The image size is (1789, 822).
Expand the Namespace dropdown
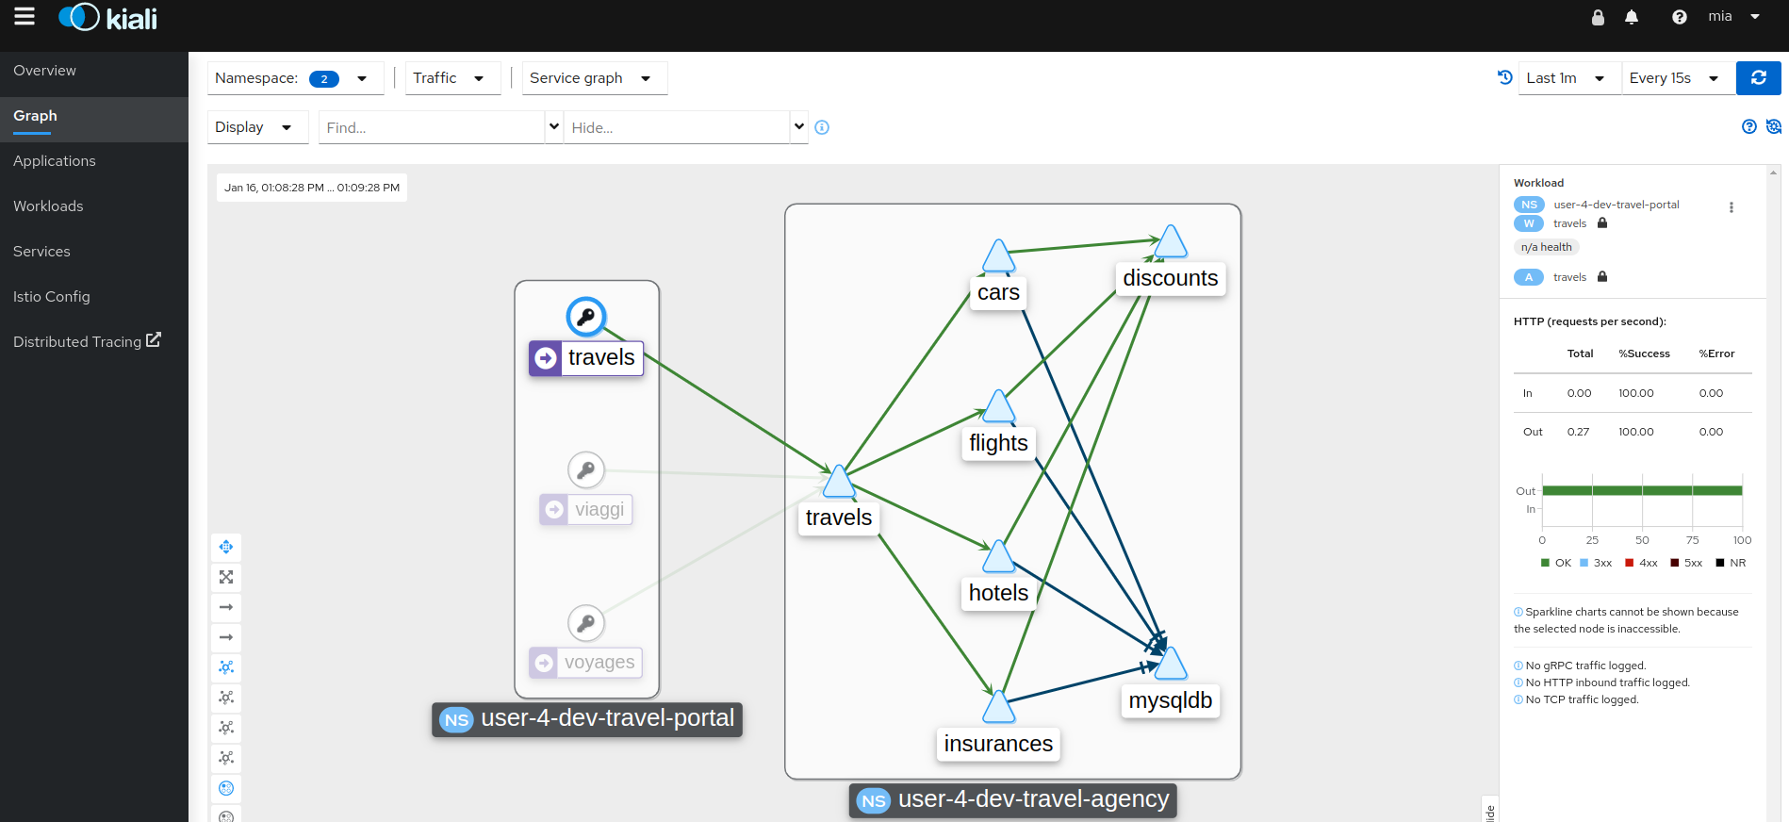(295, 78)
